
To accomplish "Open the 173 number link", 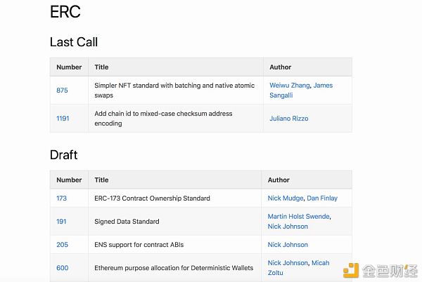I will click(61, 199).
